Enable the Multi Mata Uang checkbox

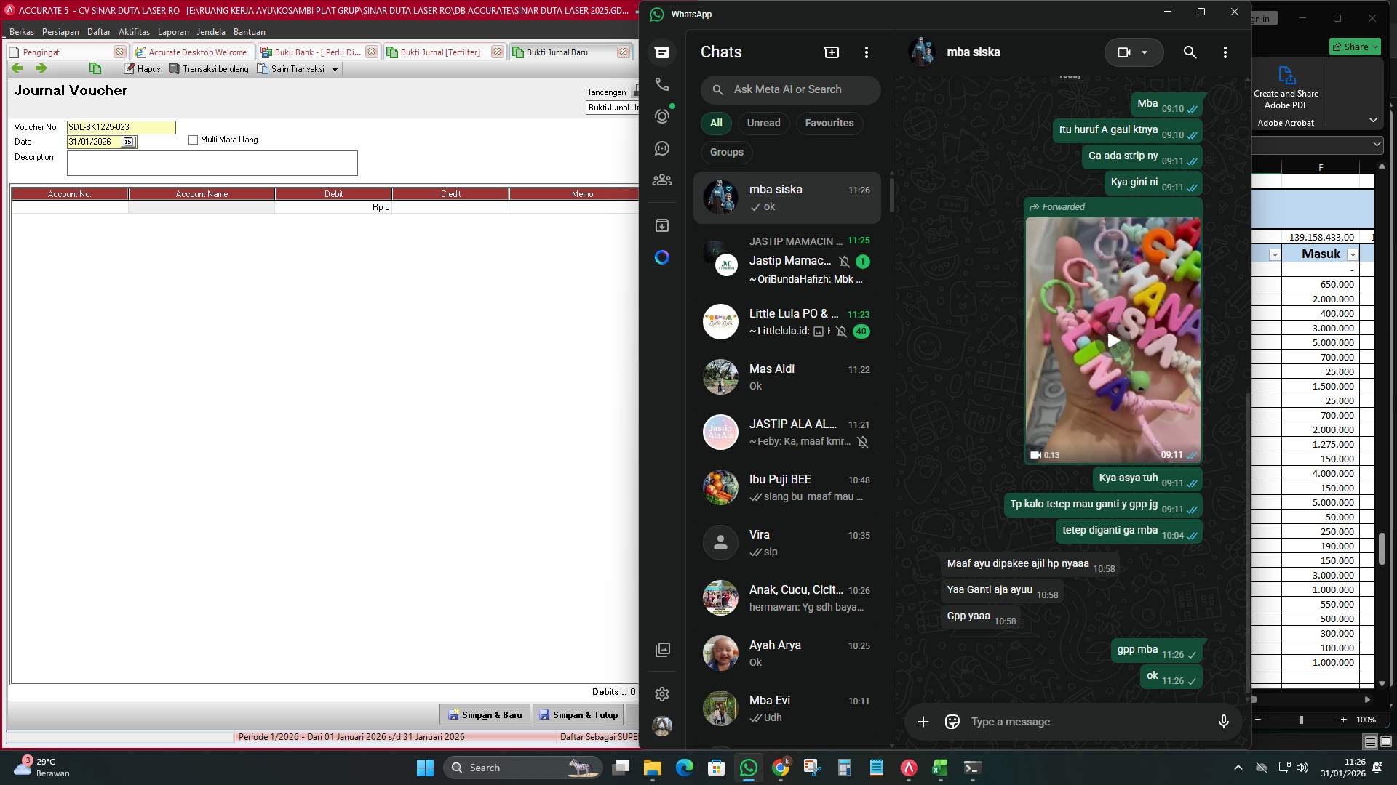(193, 140)
